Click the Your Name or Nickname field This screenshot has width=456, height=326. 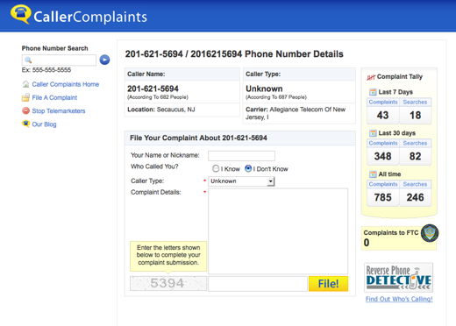(x=241, y=156)
